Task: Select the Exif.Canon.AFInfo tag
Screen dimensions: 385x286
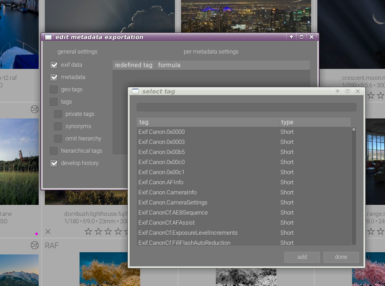Action: (244, 182)
